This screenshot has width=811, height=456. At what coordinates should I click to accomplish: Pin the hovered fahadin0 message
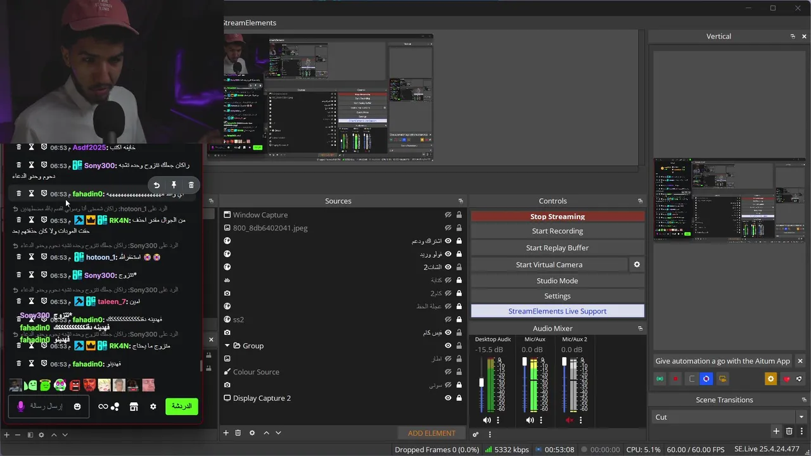[x=174, y=185]
